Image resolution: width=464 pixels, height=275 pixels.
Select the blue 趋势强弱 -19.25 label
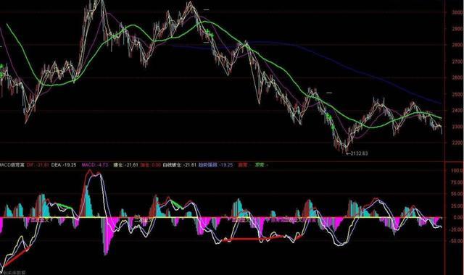[x=215, y=165]
